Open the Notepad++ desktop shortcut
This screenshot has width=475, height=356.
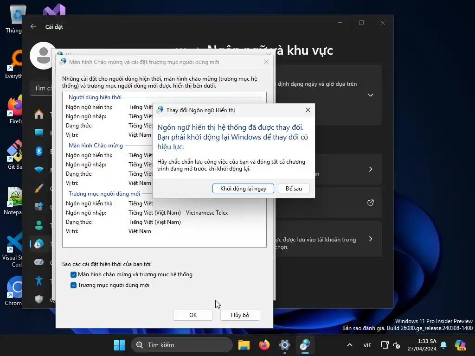pos(13,200)
